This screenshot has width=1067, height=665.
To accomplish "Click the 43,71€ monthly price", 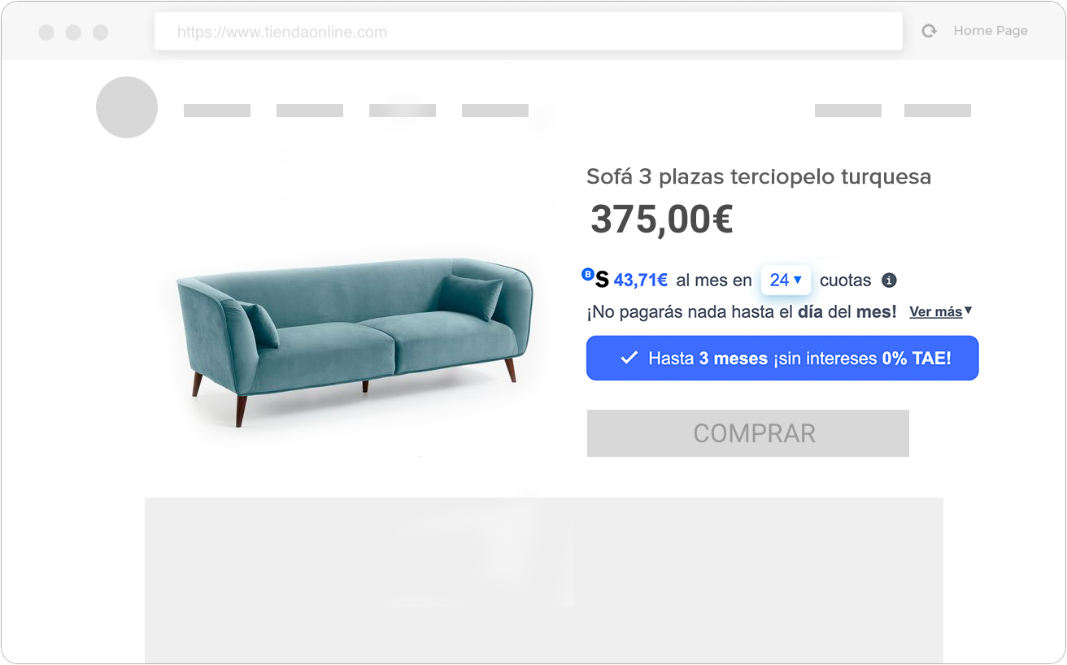I will click(641, 280).
